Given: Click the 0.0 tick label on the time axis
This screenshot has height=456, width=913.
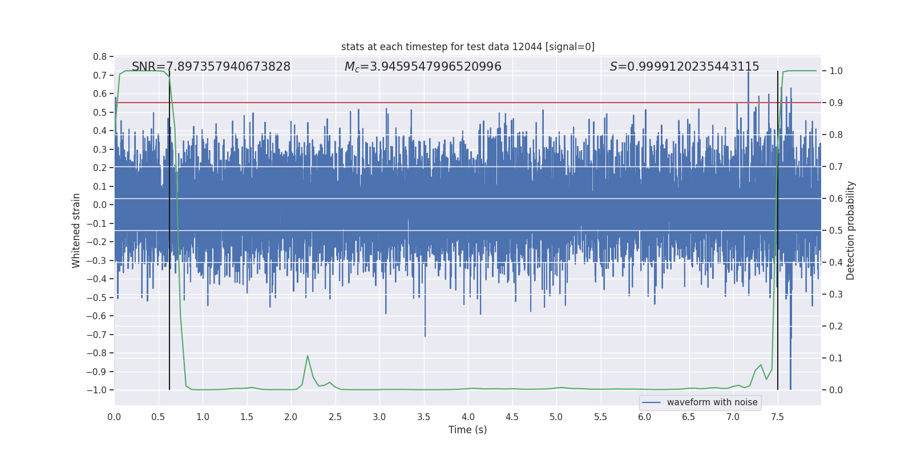Looking at the screenshot, I should pyautogui.click(x=114, y=417).
